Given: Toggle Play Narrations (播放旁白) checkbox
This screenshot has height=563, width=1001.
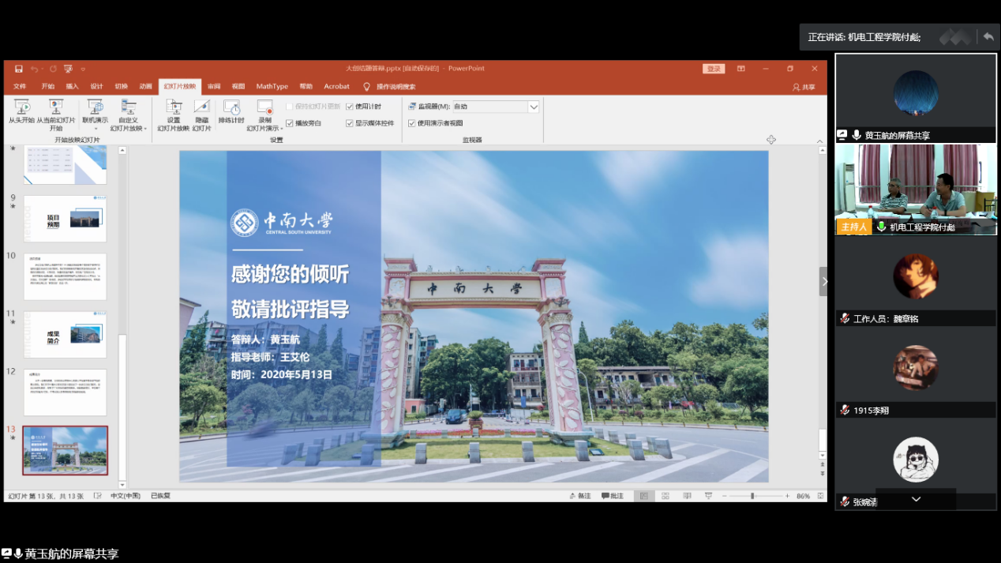Looking at the screenshot, I should point(290,123).
